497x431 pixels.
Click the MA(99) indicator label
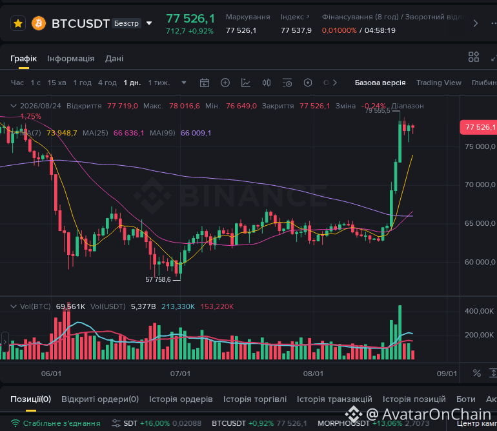click(162, 133)
